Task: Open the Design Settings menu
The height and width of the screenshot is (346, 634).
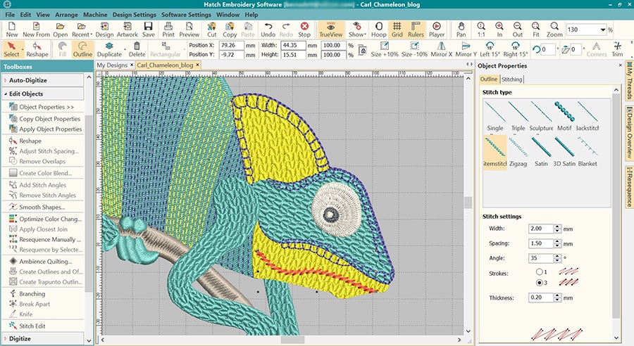Action: 134,14
